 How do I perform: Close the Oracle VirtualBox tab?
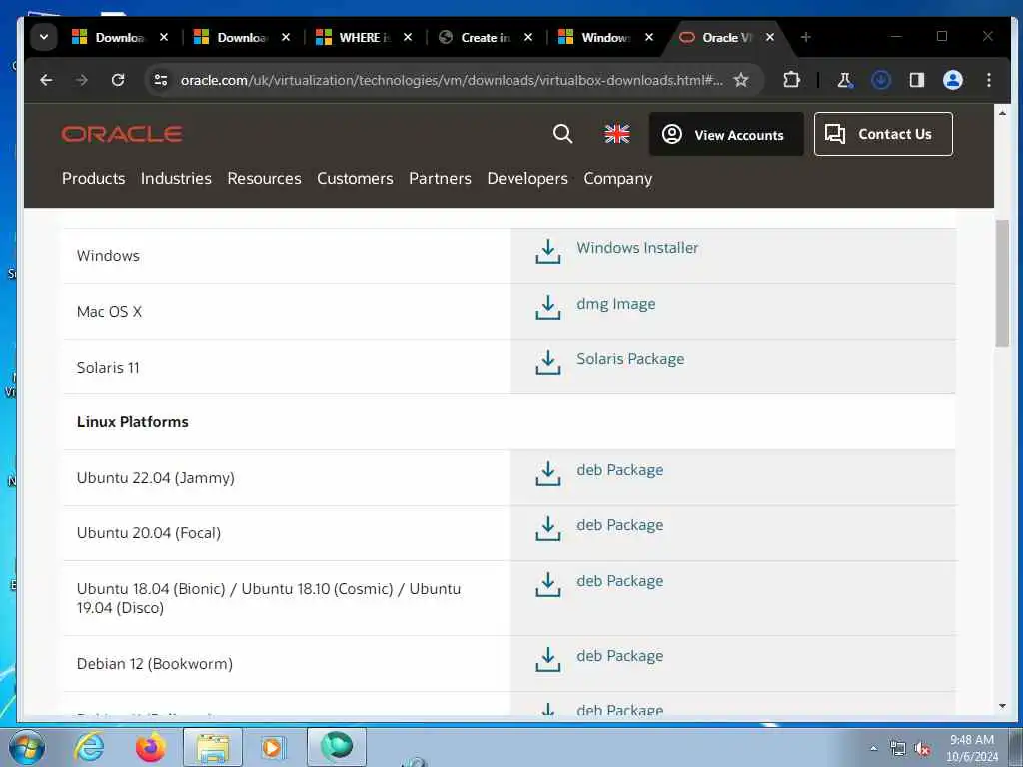point(770,37)
